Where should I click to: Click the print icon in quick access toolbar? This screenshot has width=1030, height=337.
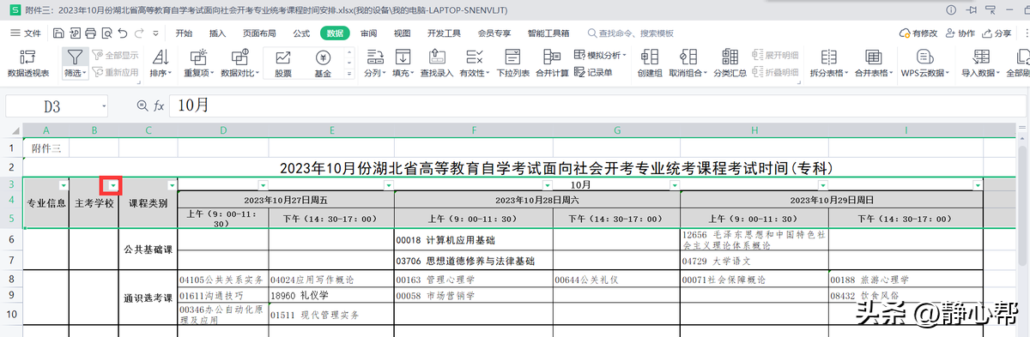pos(90,33)
